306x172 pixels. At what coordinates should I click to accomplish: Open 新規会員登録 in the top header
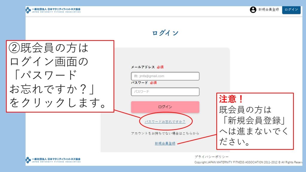click(269, 10)
